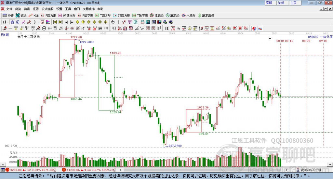Click the 老子十二宫结构 indicator label
Image resolution: width=333 pixels, height=179 pixels.
[x=29, y=37]
